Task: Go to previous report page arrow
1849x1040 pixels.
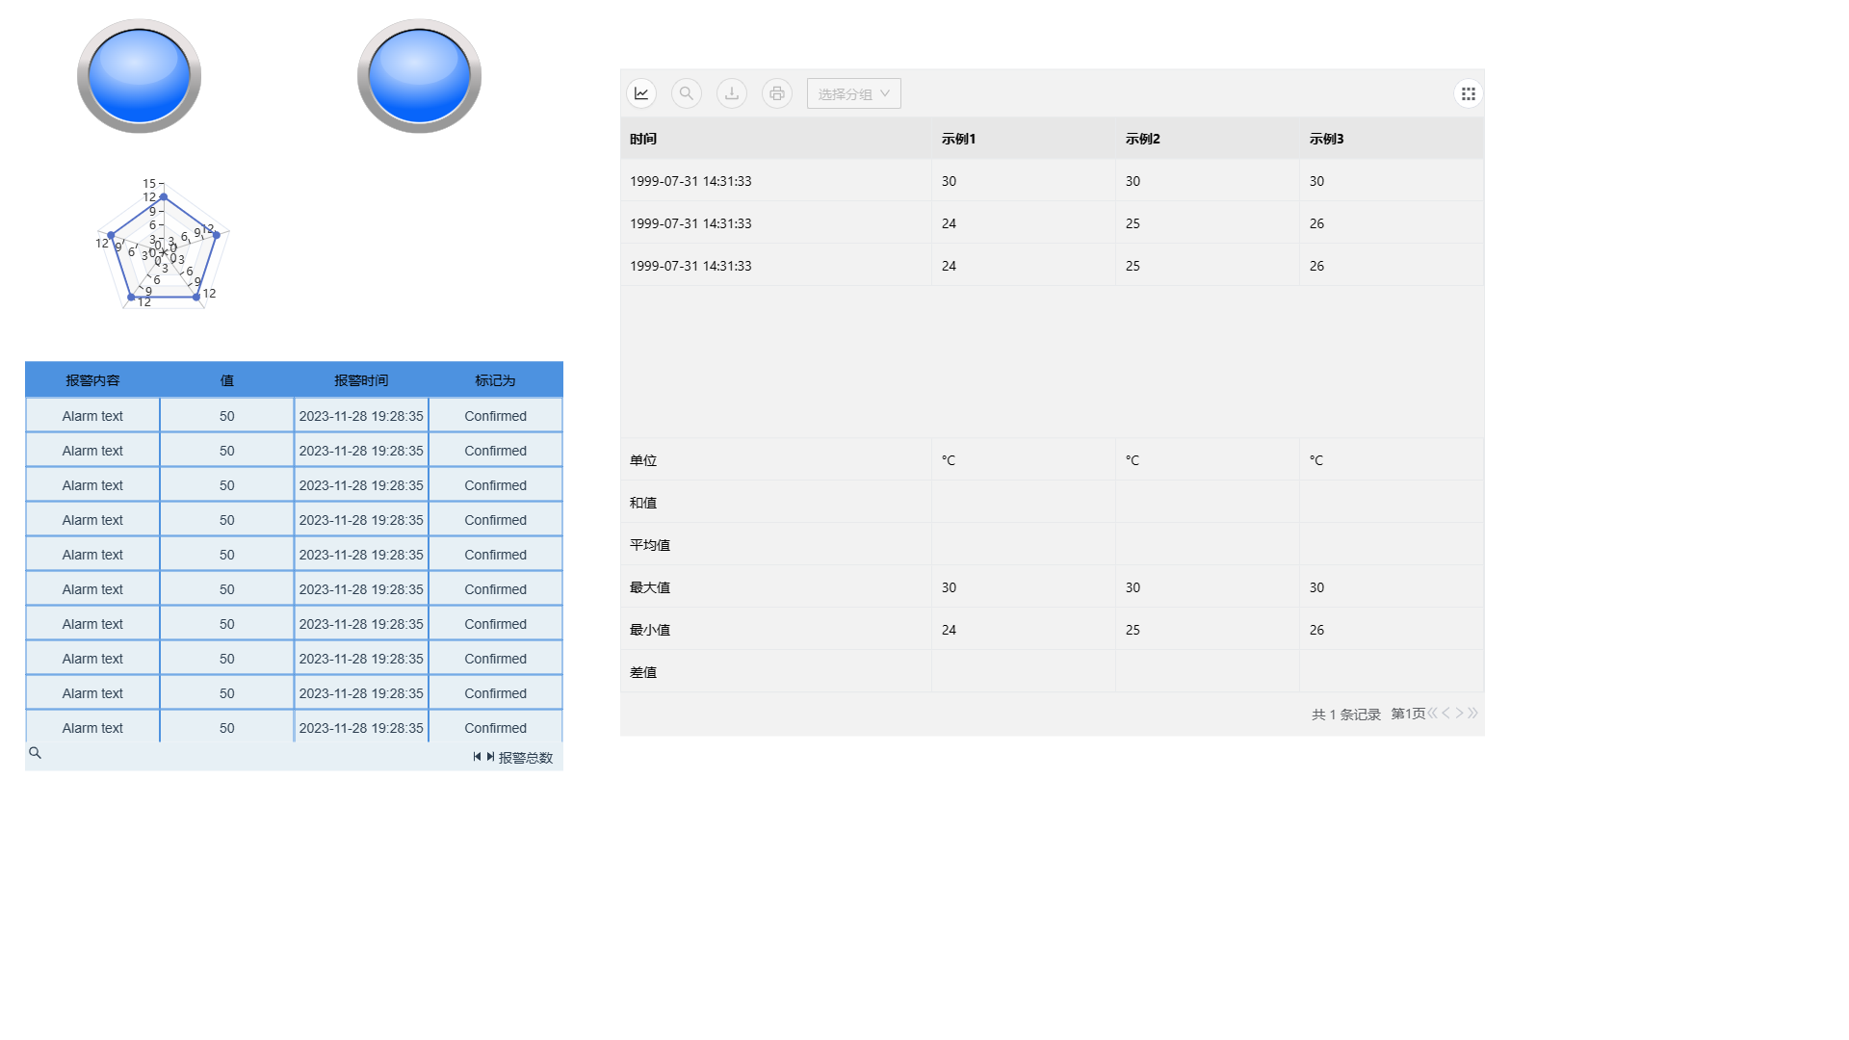Action: (x=1446, y=714)
